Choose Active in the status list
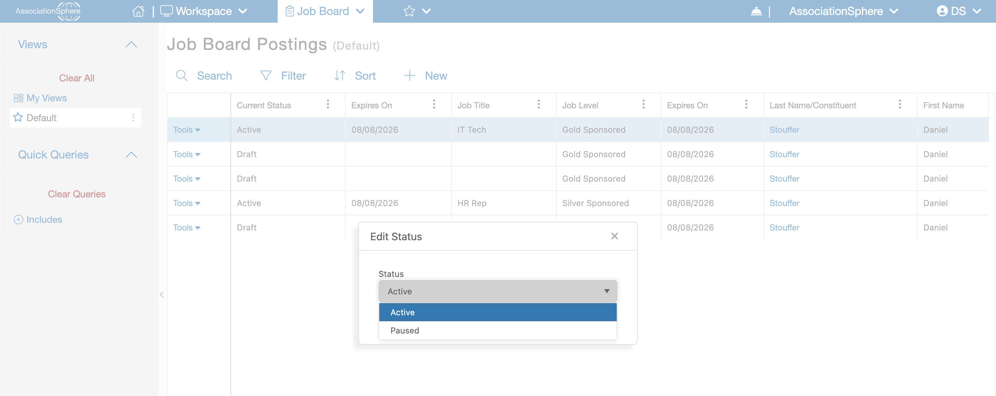 [x=498, y=312]
